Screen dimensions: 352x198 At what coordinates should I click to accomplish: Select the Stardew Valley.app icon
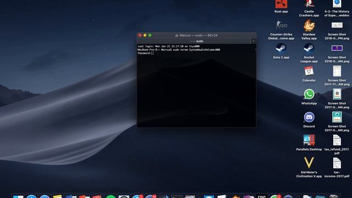(309, 25)
